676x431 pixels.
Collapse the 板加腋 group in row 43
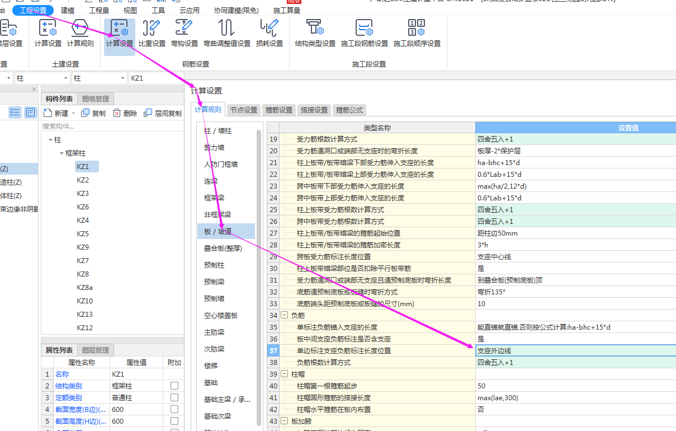284,421
